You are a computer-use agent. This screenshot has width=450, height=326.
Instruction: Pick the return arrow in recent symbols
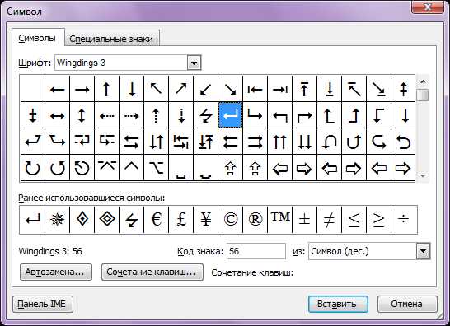click(32, 220)
